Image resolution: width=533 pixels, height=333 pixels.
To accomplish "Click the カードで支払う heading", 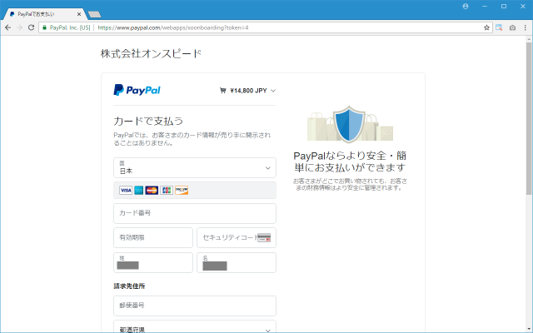I will (148, 121).
